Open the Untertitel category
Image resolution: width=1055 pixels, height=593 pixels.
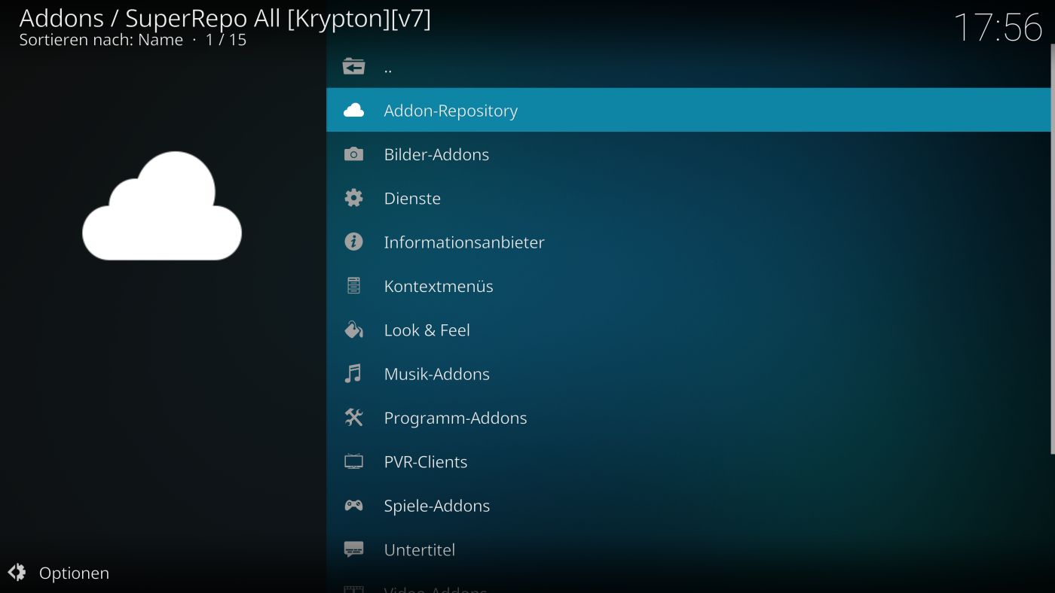point(689,549)
